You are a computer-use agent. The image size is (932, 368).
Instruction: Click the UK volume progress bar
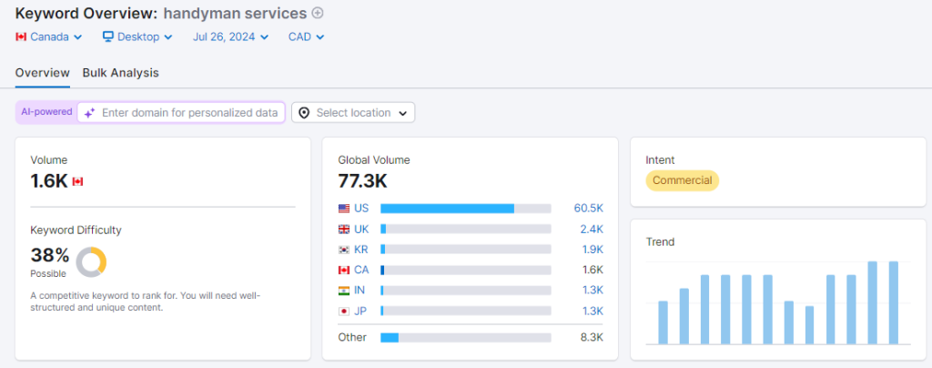[x=465, y=229]
